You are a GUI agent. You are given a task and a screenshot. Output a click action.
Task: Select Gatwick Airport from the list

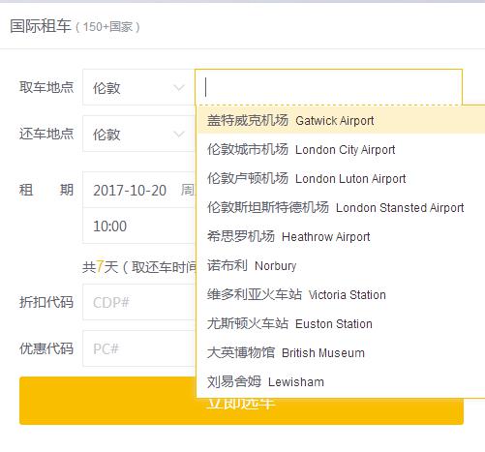(x=341, y=120)
